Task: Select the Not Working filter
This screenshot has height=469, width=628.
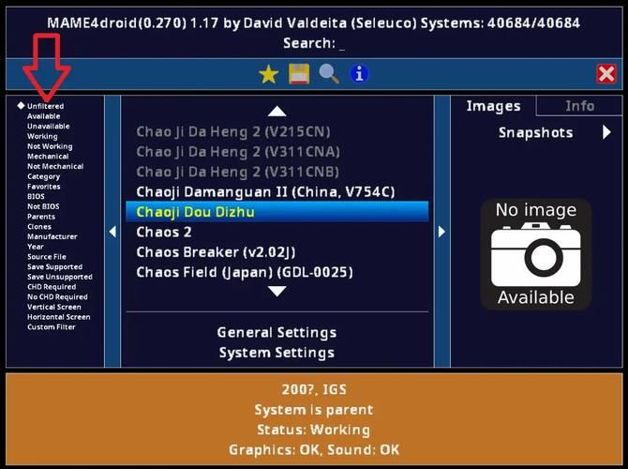Action: [x=50, y=146]
